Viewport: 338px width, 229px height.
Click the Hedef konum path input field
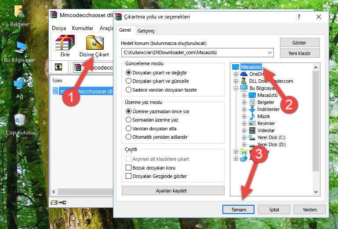[197, 53]
